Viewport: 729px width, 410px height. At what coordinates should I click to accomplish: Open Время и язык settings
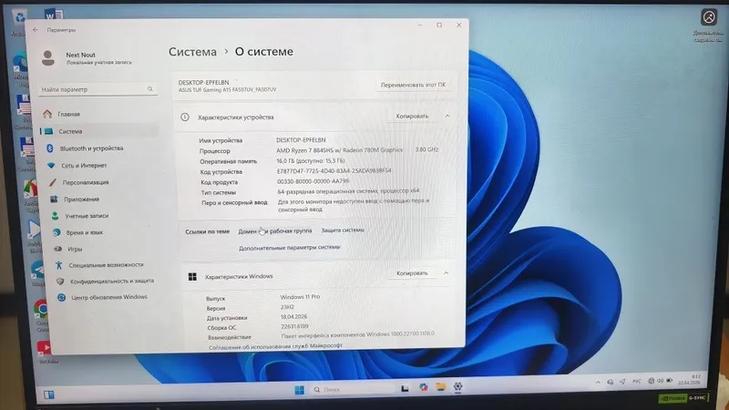(84, 232)
